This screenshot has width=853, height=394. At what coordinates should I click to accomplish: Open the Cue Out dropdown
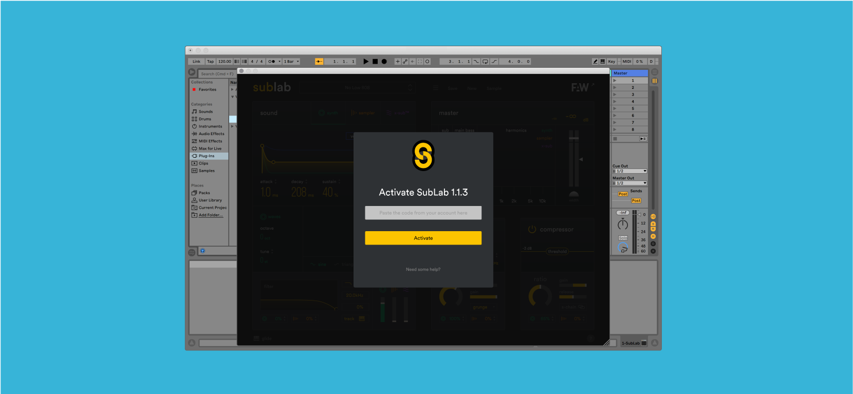(x=629, y=171)
